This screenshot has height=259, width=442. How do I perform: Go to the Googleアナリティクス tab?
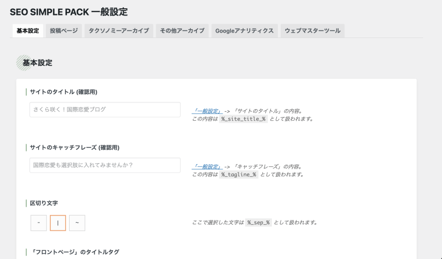pos(244,31)
